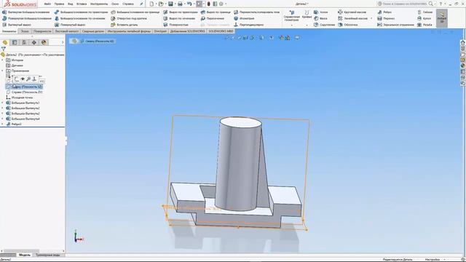
Task: Select the Вырез по сечениям tool
Action: [179, 18]
